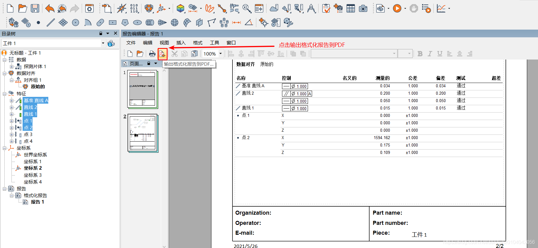This screenshot has width=538, height=248.
Task: Toggle Italic formatting button
Action: pos(430,54)
